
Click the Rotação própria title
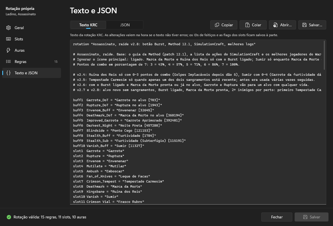[20, 8]
